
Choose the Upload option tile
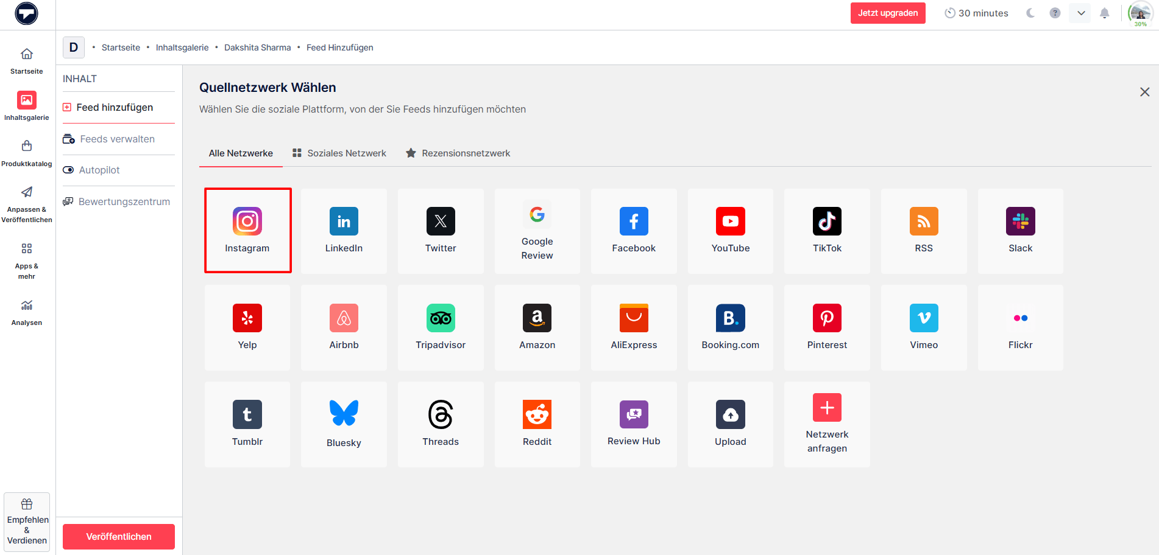[x=731, y=424]
